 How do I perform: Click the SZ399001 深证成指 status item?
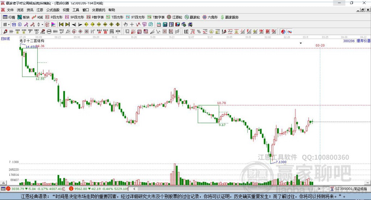coord(349,189)
